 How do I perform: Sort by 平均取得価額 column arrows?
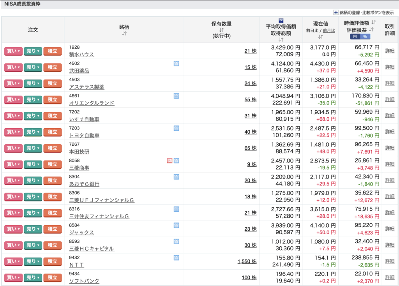click(x=281, y=40)
